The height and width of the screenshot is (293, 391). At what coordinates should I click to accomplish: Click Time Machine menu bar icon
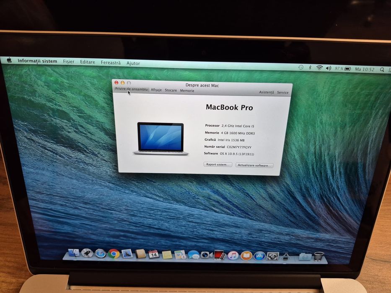[x=301, y=67]
